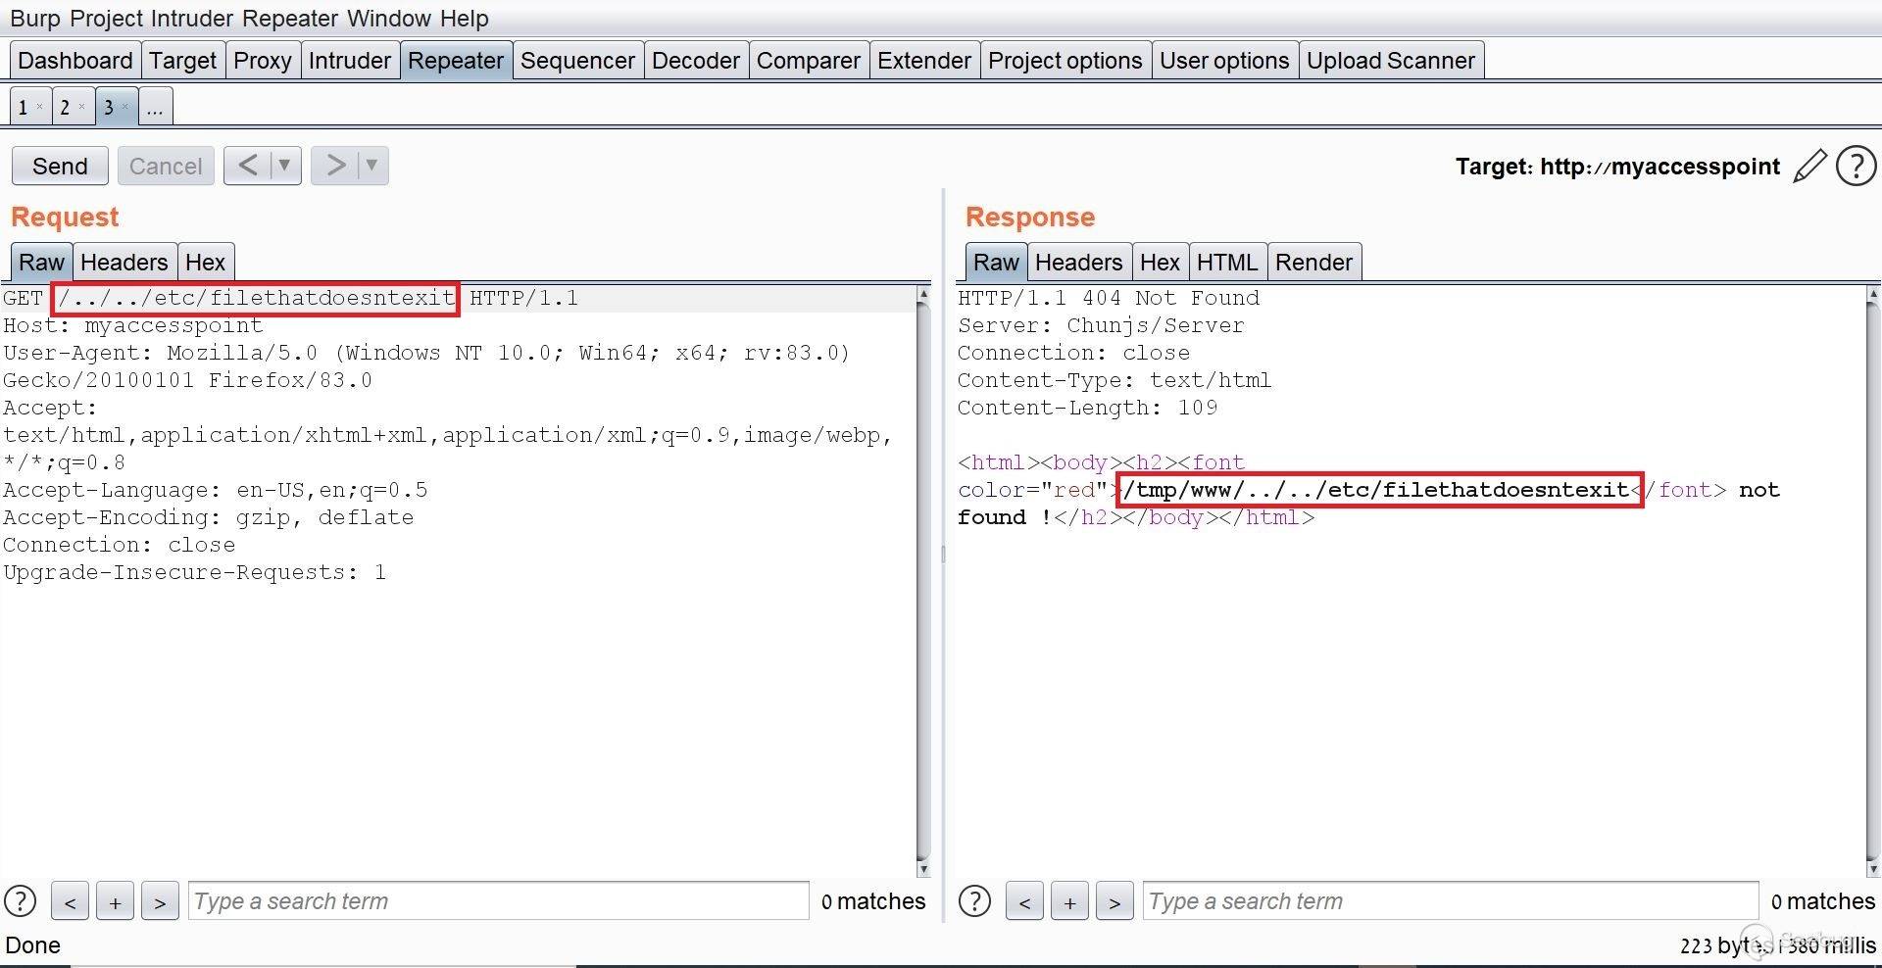Image resolution: width=1882 pixels, height=968 pixels.
Task: Show response HTML view
Action: [x=1227, y=262]
